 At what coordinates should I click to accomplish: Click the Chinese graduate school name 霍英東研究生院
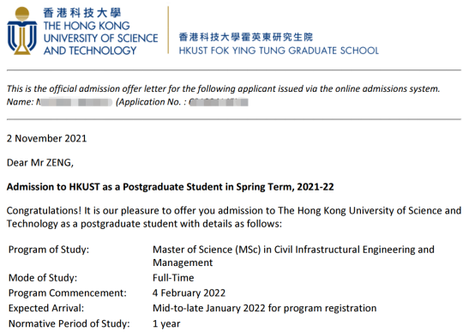coord(277,37)
